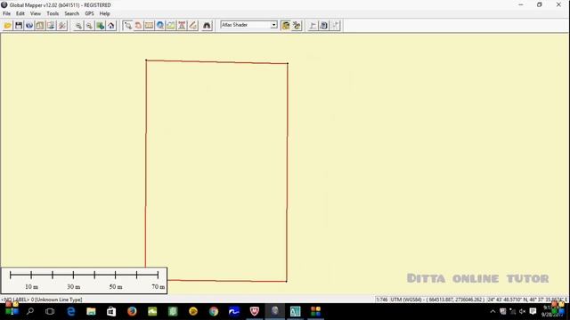The image size is (570, 320).
Task: Click the 1:746 scale status entry
Action: click(x=382, y=300)
